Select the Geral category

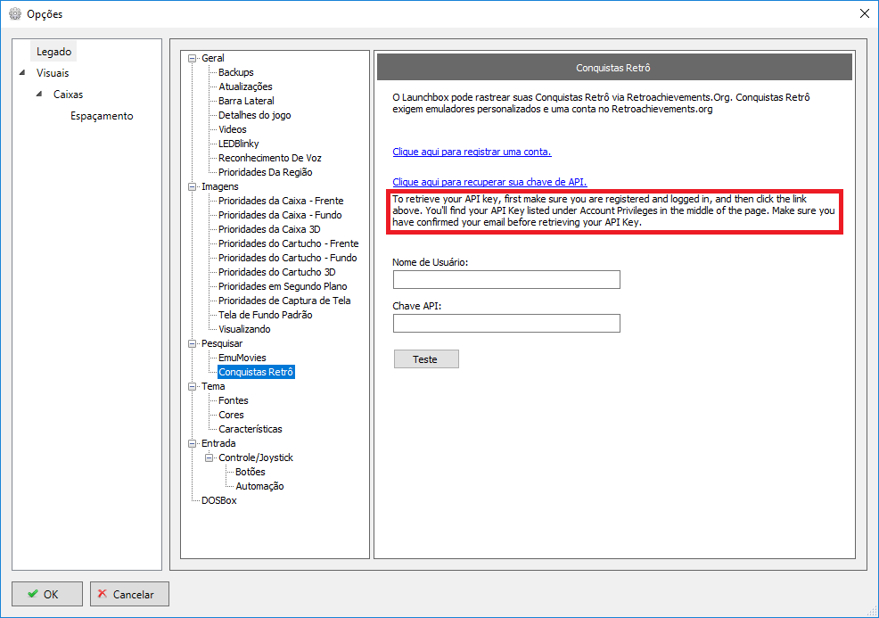point(212,58)
